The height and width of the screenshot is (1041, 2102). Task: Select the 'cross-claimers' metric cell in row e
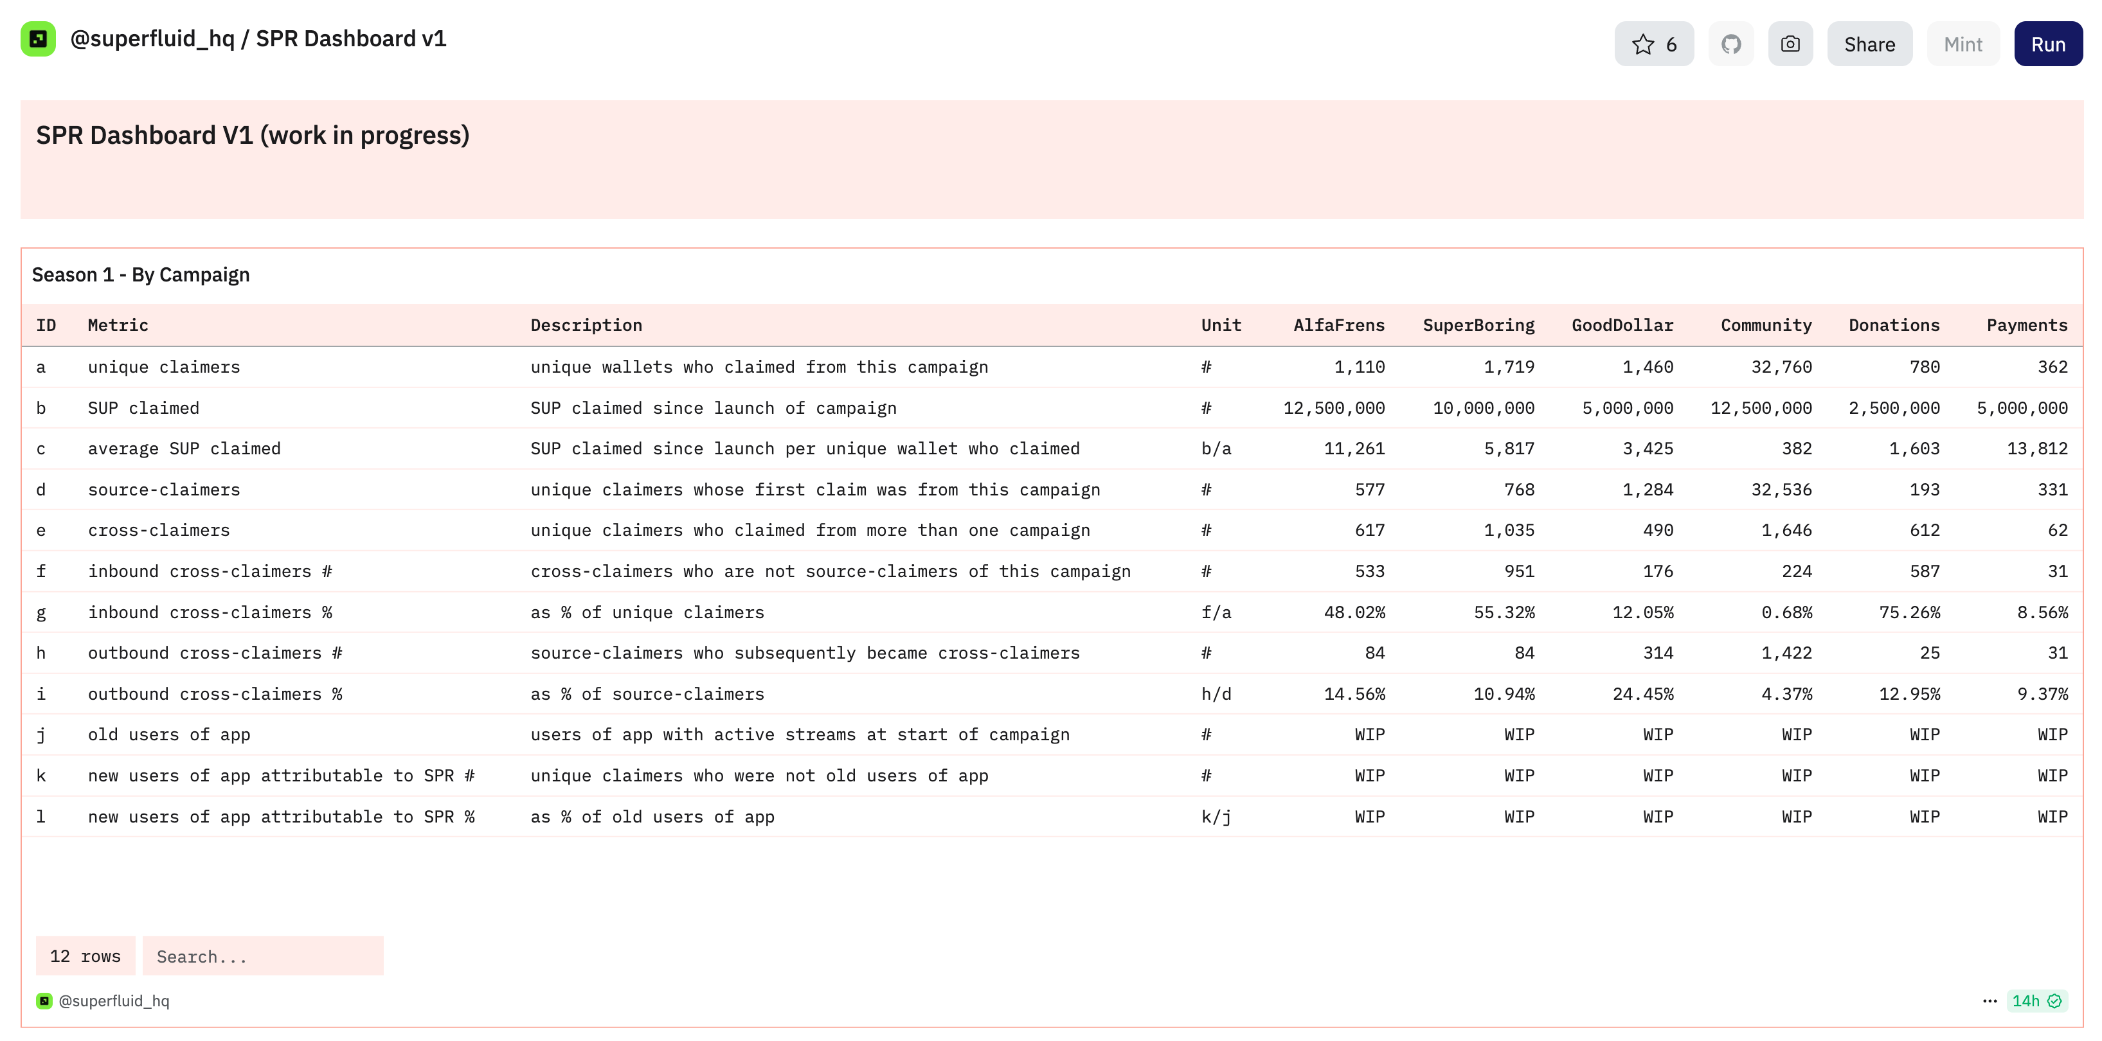159,530
